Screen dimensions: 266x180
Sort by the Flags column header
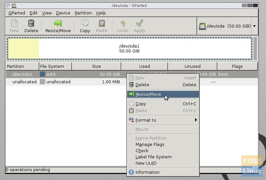coord(237,66)
